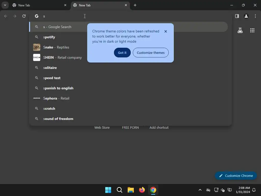Reload the page
This screenshot has width=261, height=196.
tap(24, 16)
